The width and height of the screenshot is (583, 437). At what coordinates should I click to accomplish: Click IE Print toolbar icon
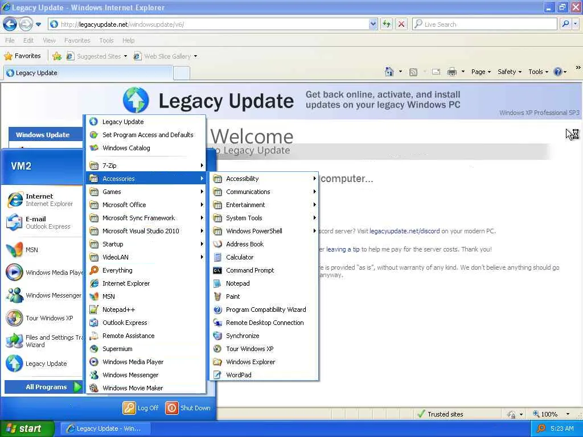coord(451,72)
